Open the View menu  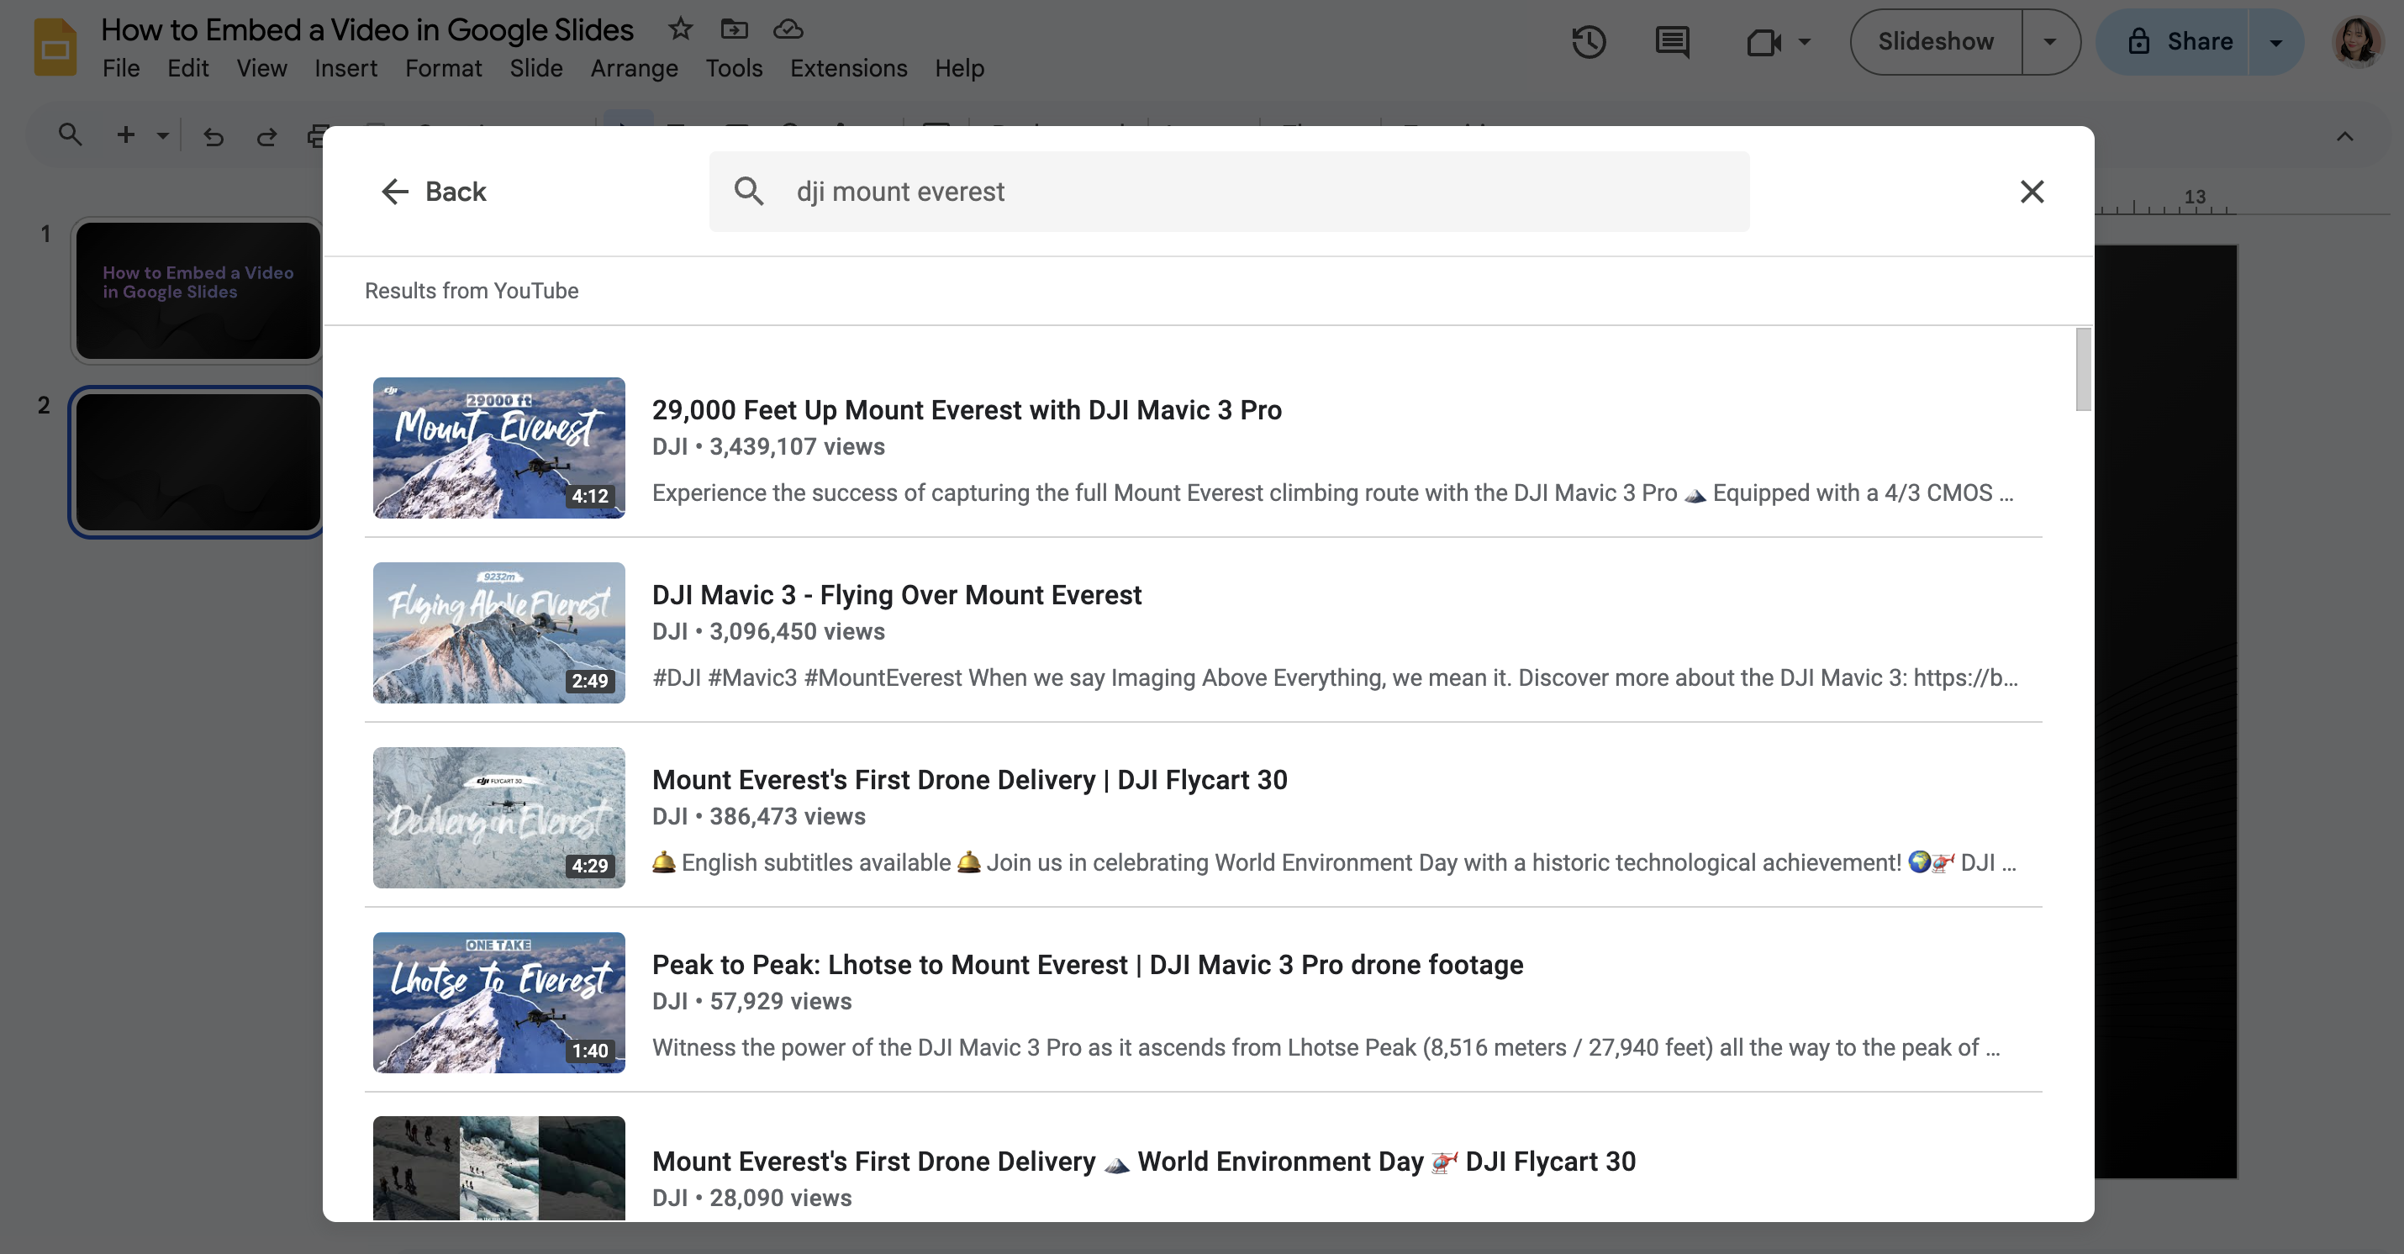pos(261,68)
